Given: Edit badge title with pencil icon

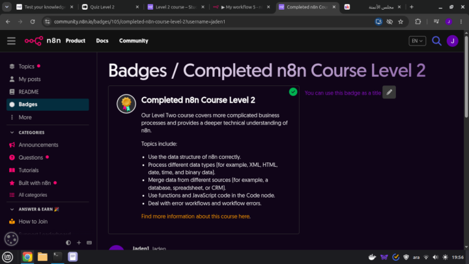Looking at the screenshot, I should click(x=389, y=92).
